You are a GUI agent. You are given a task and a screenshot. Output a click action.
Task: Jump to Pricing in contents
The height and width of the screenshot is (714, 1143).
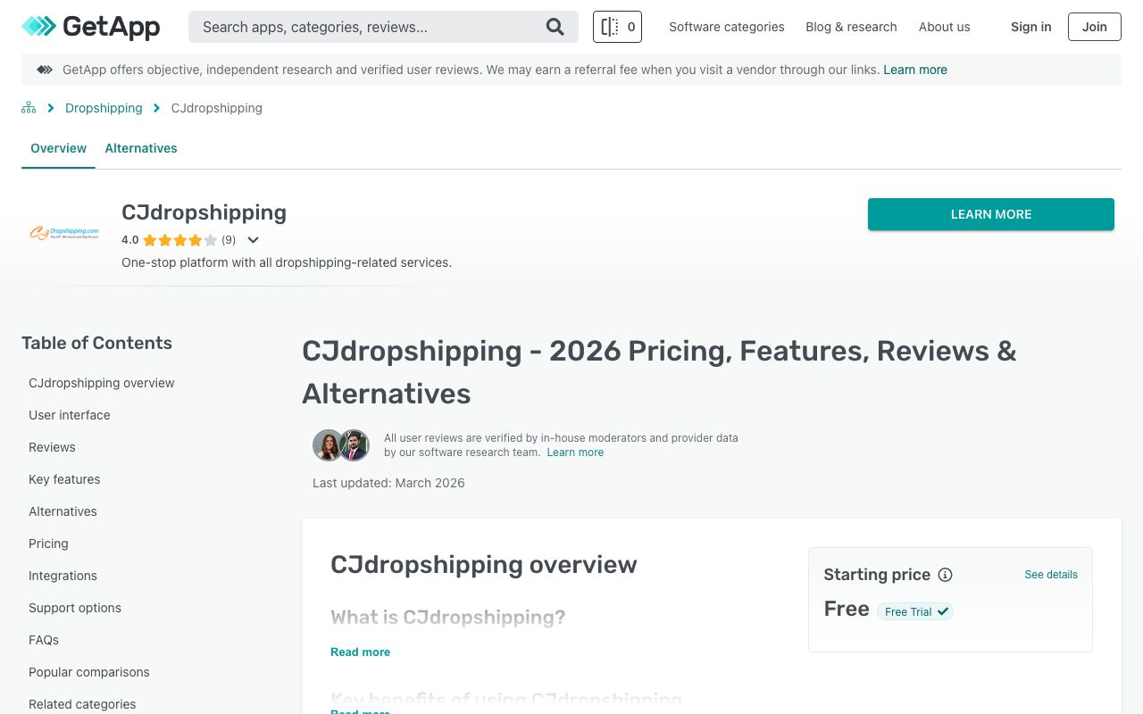pyautogui.click(x=48, y=544)
